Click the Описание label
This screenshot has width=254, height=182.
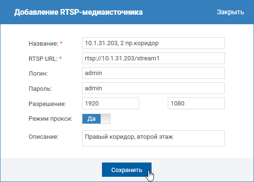(43, 137)
